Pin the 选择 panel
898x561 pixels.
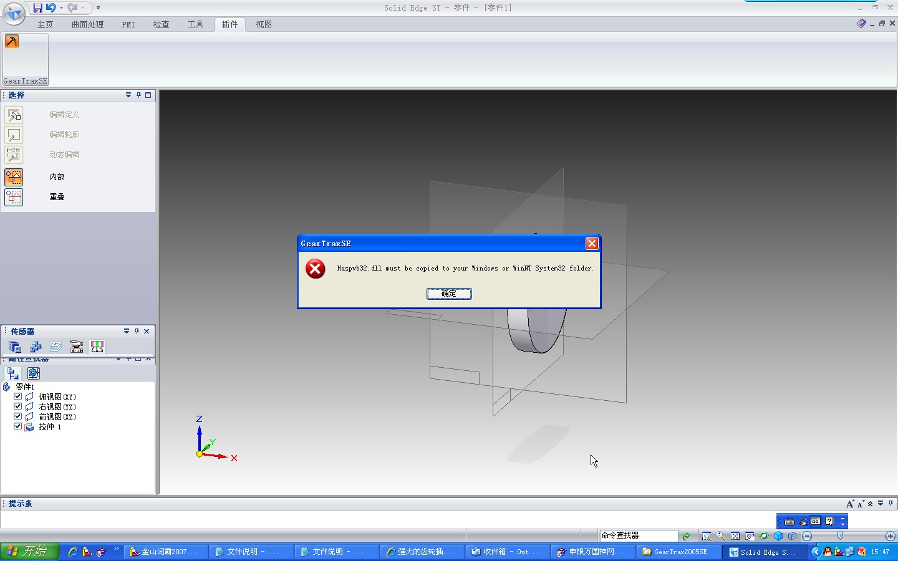(x=138, y=95)
